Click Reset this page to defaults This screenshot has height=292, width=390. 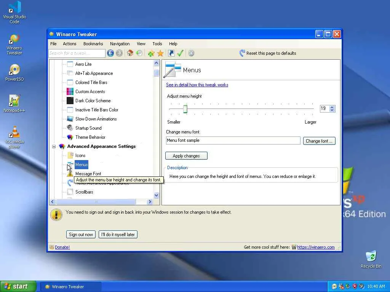(x=268, y=53)
